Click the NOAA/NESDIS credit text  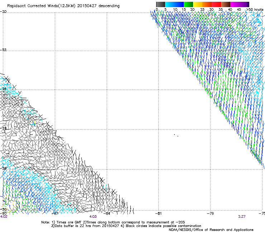[x=211, y=230]
